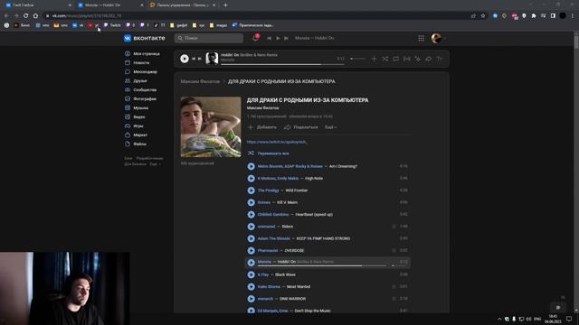
Task: Open the notifications bell
Action: [255, 38]
